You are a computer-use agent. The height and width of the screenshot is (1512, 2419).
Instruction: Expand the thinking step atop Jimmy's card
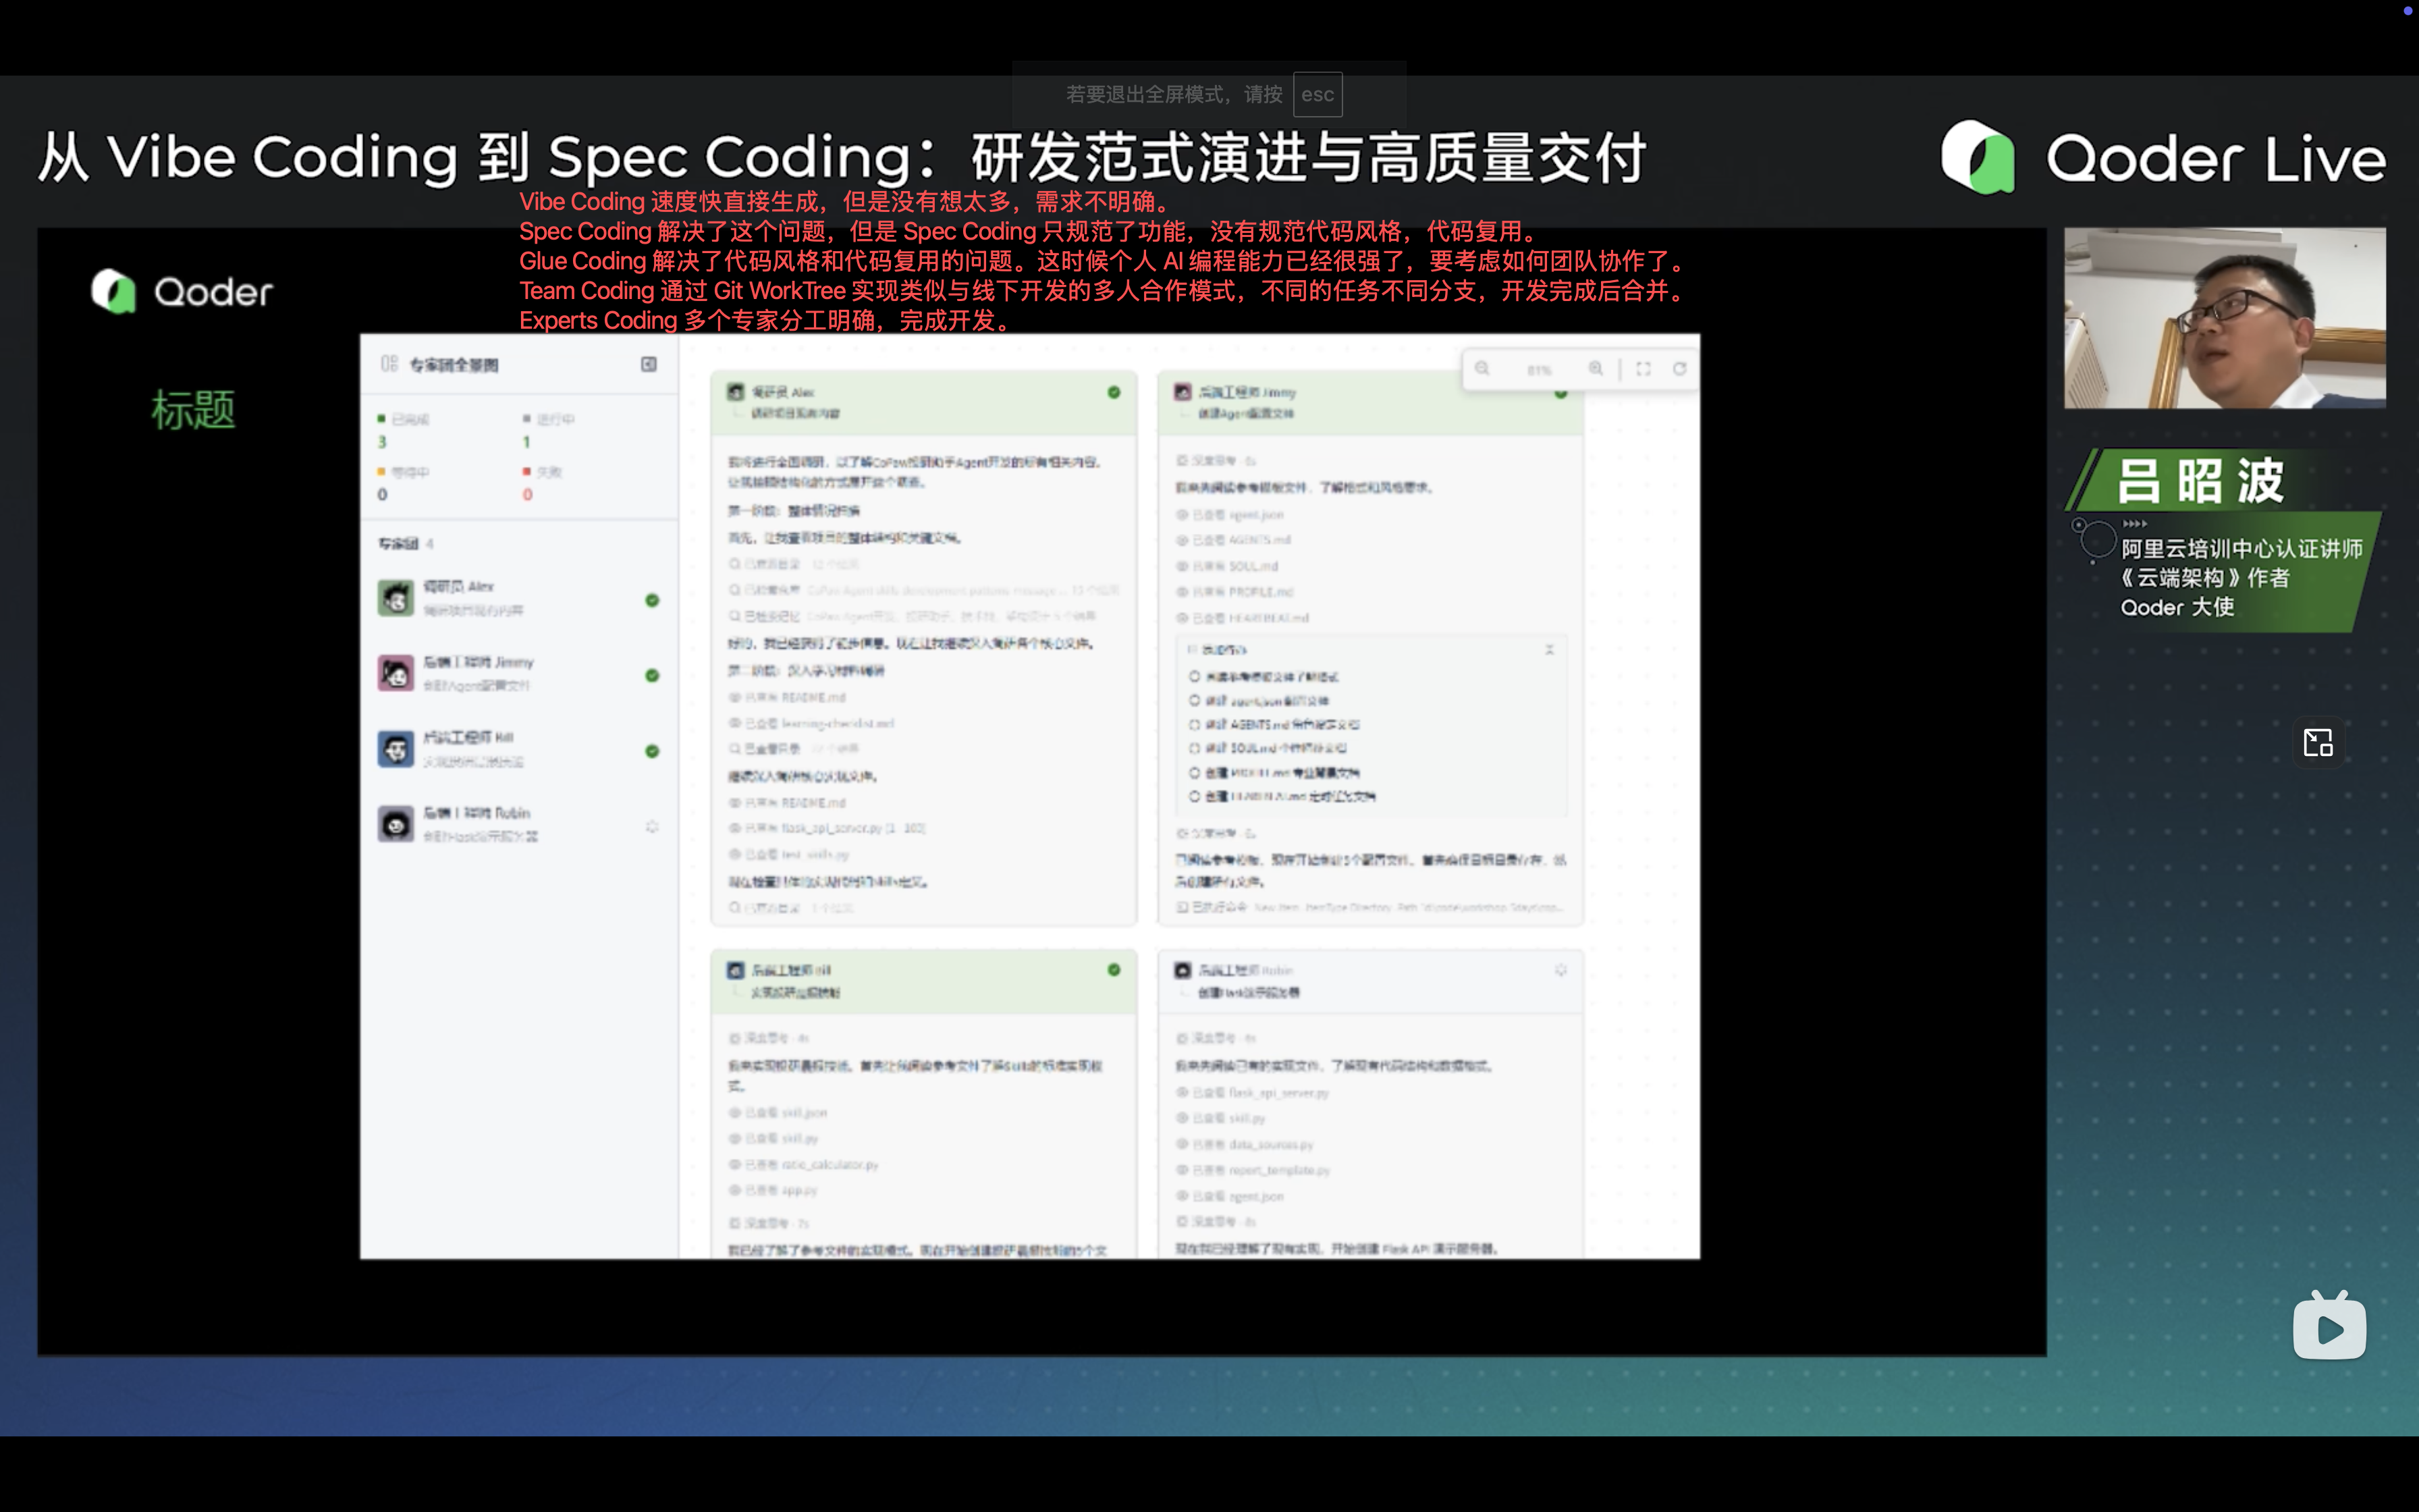1216,461
